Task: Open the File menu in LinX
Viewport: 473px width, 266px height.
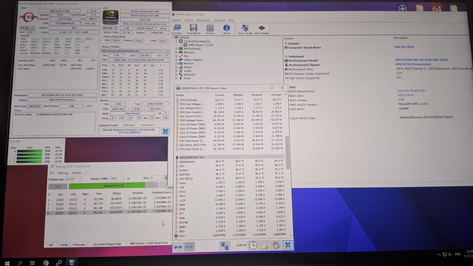Action: coord(52,173)
